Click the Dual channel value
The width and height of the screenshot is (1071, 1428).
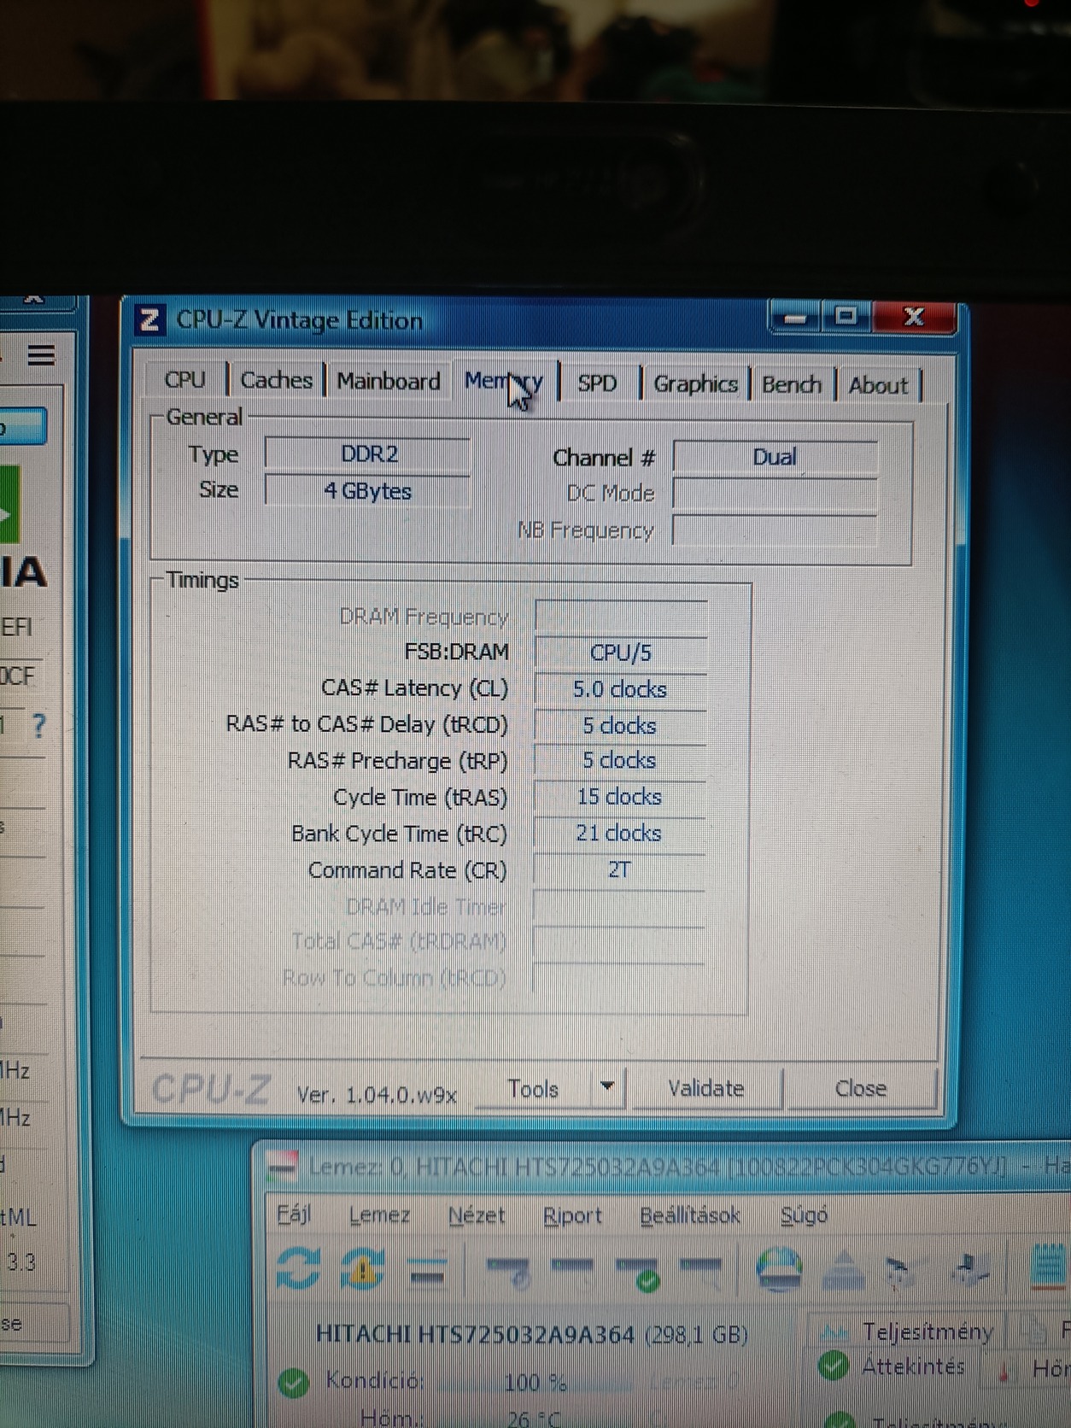coord(775,457)
